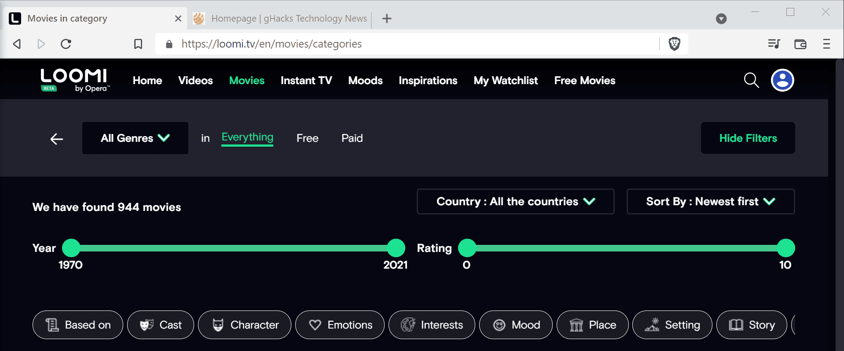Click the browser back button

click(x=17, y=44)
